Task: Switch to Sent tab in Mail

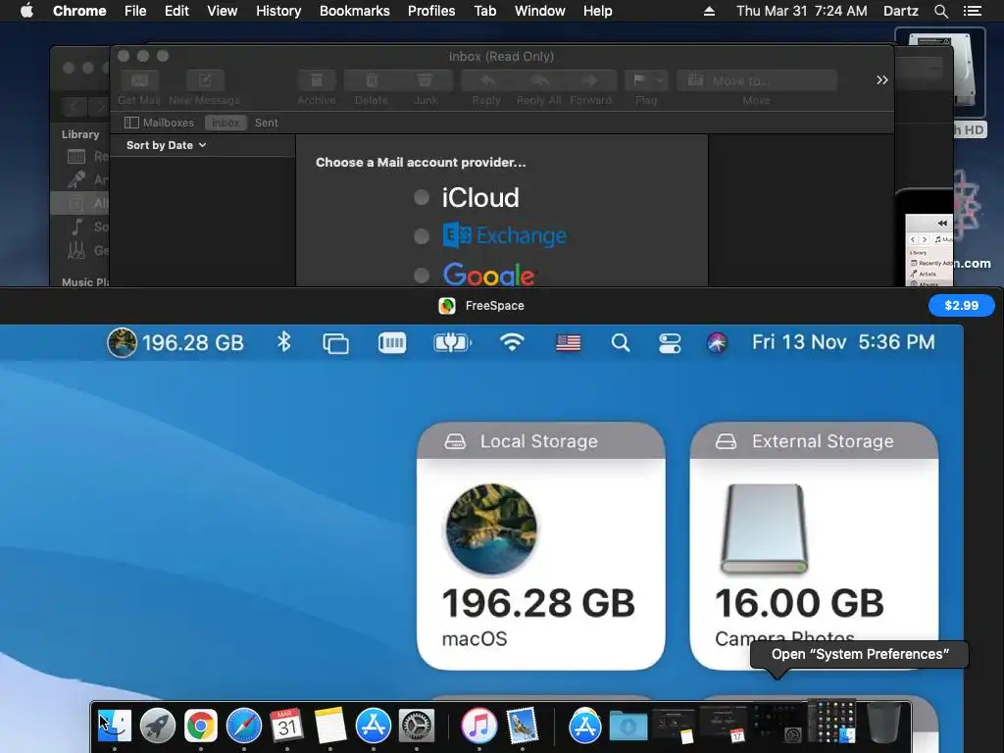Action: click(267, 123)
